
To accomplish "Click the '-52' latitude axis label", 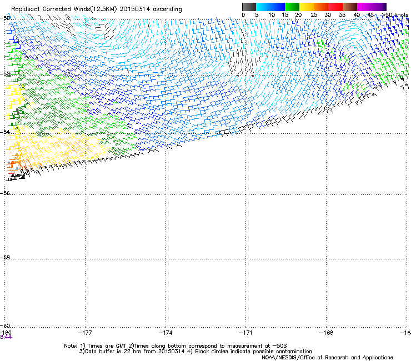I will pos(5,74).
